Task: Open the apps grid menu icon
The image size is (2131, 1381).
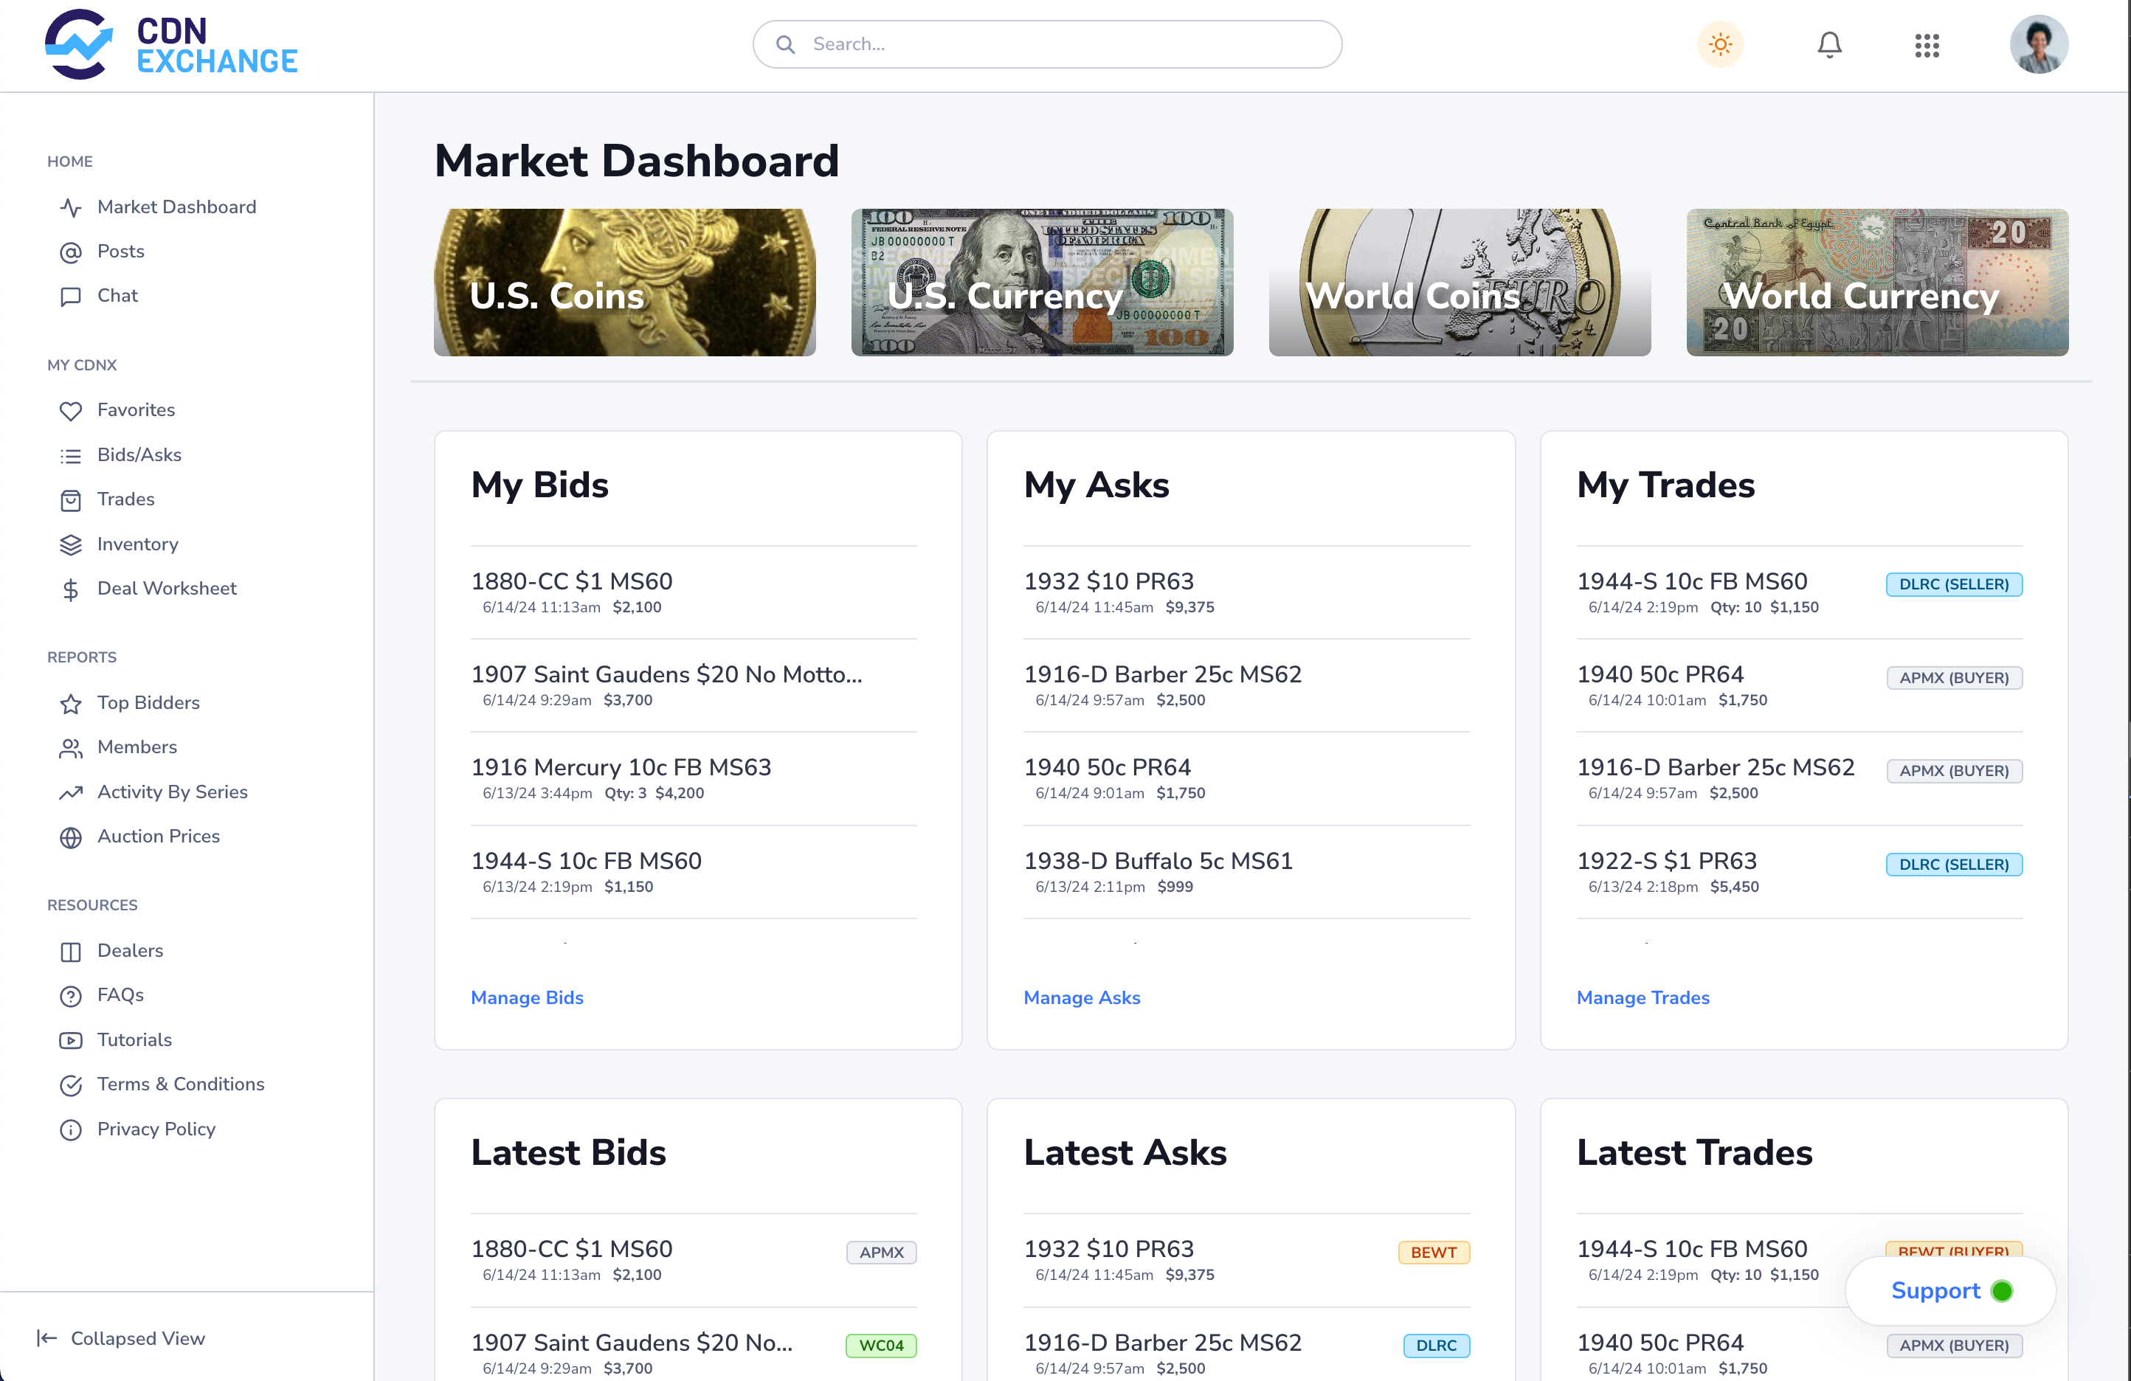Action: pos(1927,45)
